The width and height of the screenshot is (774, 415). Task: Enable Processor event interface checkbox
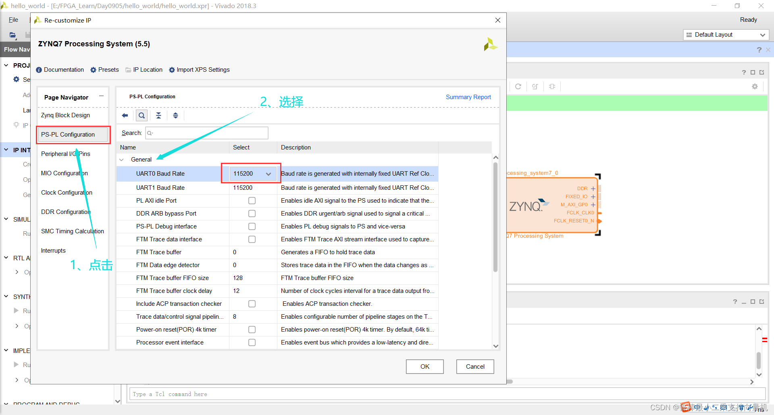tap(252, 342)
